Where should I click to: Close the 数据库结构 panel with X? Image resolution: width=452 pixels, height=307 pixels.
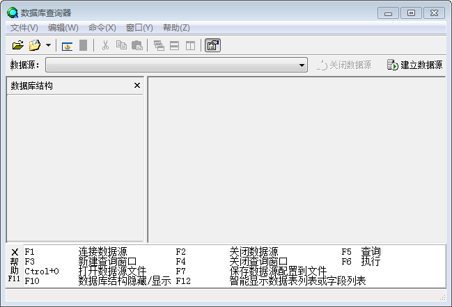click(137, 86)
